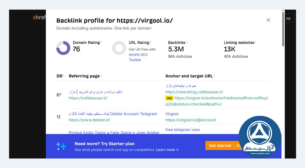Click the Get started button
This screenshot has height=168, width=305.
tap(220, 145)
